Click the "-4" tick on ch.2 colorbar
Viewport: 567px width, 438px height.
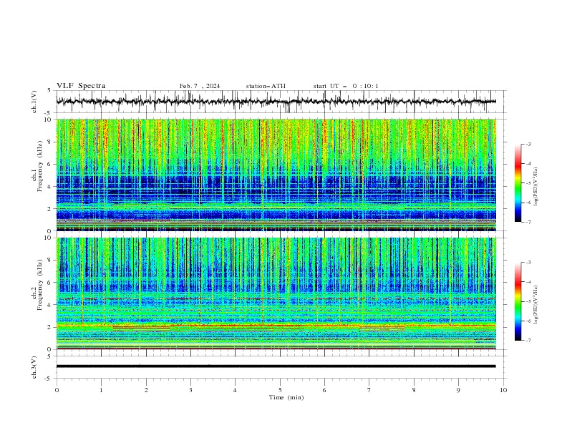click(x=528, y=282)
